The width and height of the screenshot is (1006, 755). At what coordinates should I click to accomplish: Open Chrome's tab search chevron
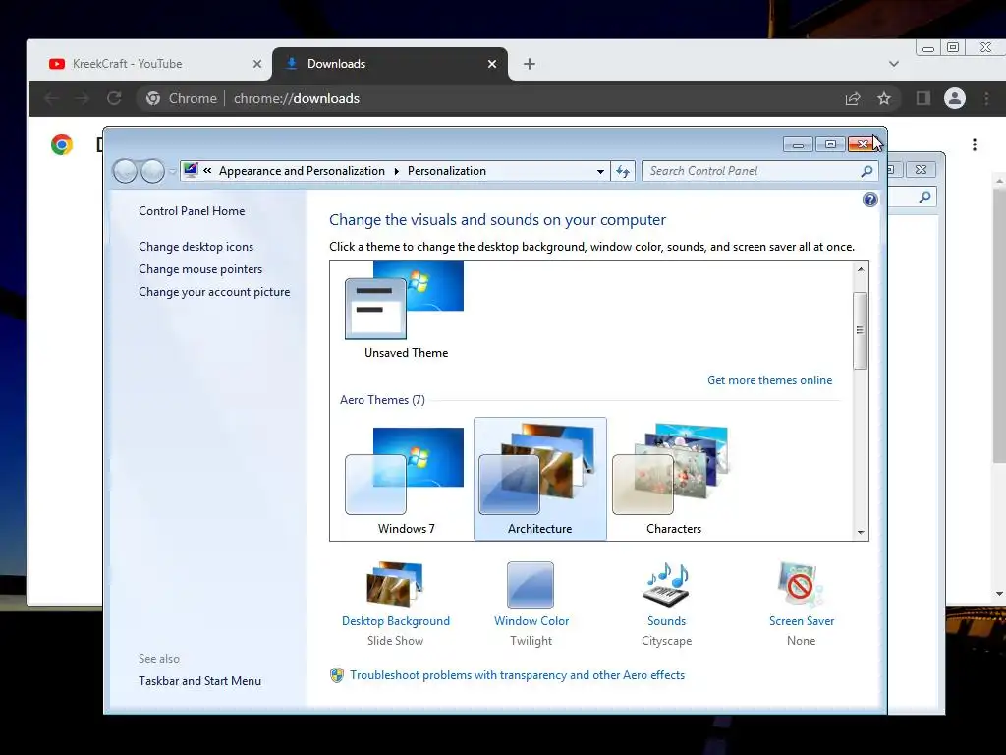click(x=894, y=64)
